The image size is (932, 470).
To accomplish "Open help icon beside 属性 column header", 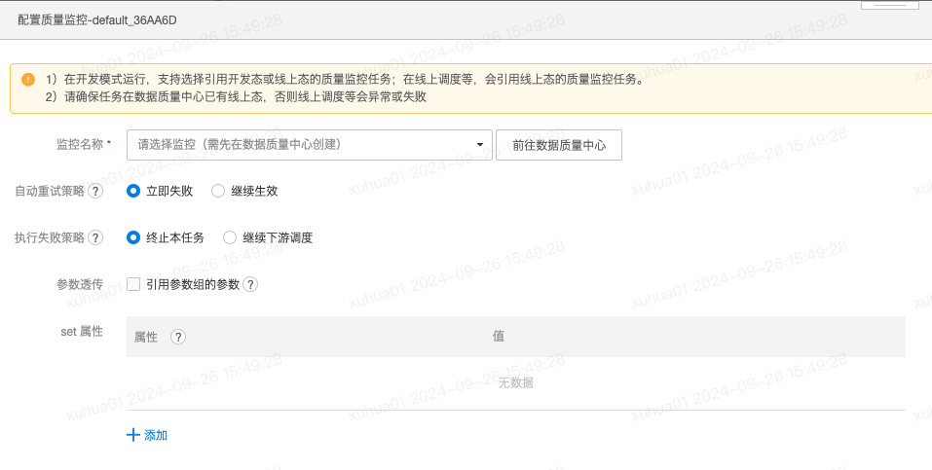I will click(178, 337).
